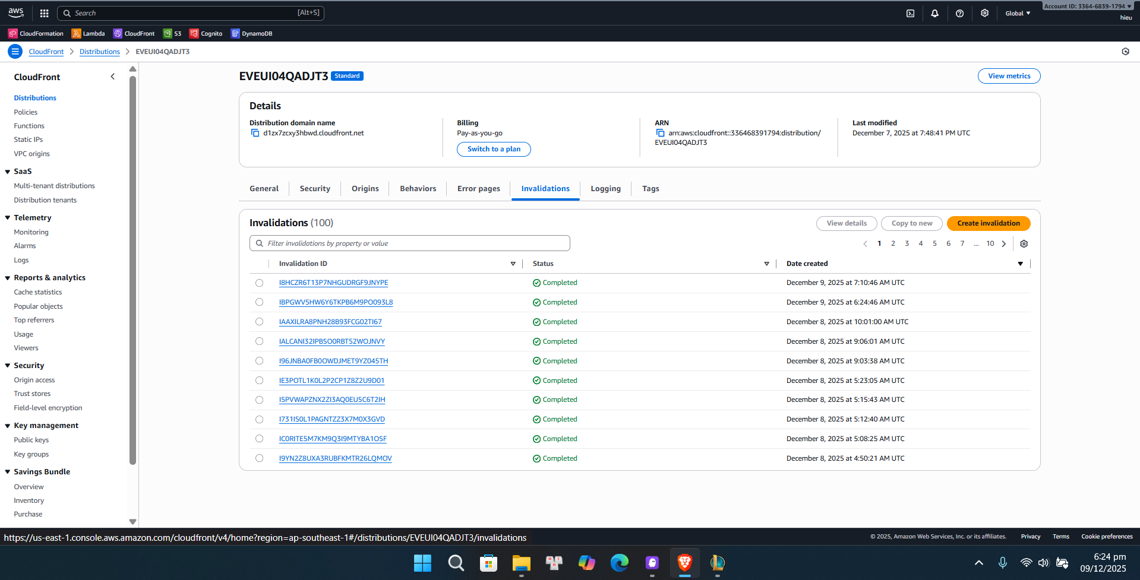Copy the distribution domain name via copy icon

(255, 132)
